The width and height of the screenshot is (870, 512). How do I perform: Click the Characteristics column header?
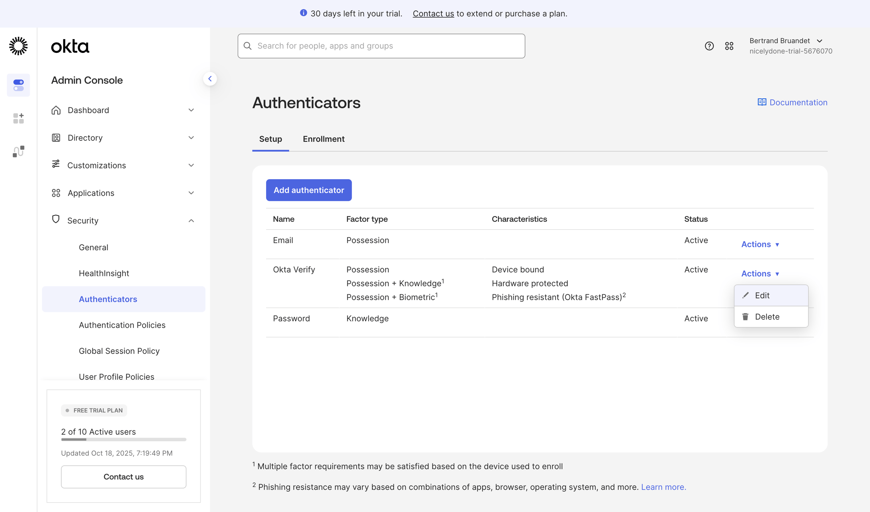[519, 219]
